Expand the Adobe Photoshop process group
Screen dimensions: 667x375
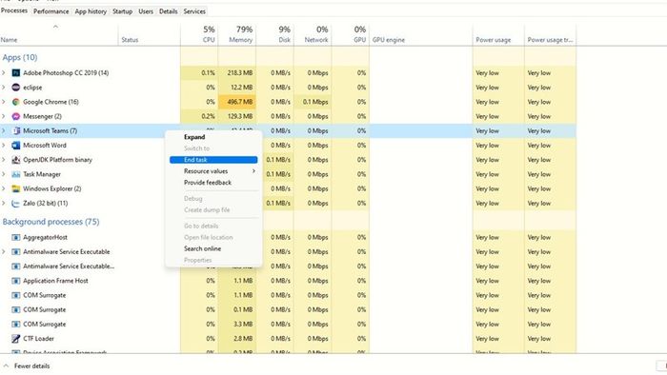click(x=4, y=73)
